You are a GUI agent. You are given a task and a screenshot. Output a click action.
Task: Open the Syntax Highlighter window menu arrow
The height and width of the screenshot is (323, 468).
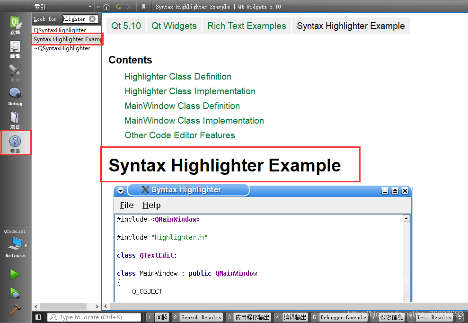point(120,190)
